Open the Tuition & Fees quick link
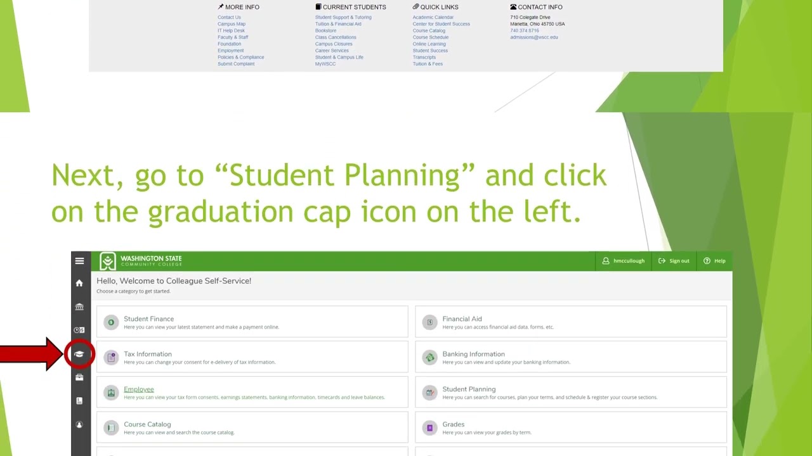812x456 pixels. click(x=428, y=64)
